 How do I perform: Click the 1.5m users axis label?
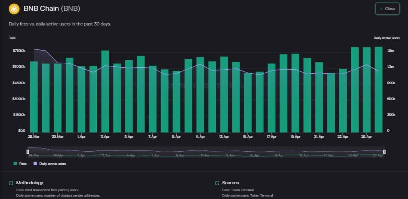pyautogui.click(x=390, y=51)
